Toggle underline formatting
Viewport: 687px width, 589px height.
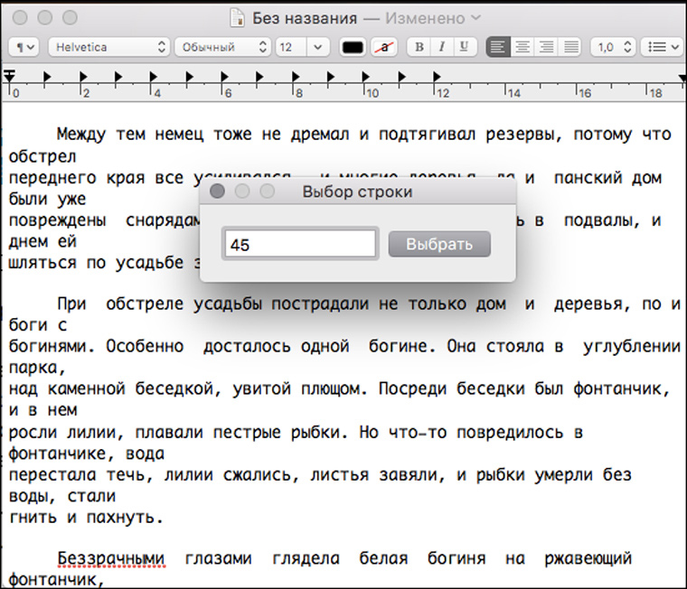pos(464,47)
